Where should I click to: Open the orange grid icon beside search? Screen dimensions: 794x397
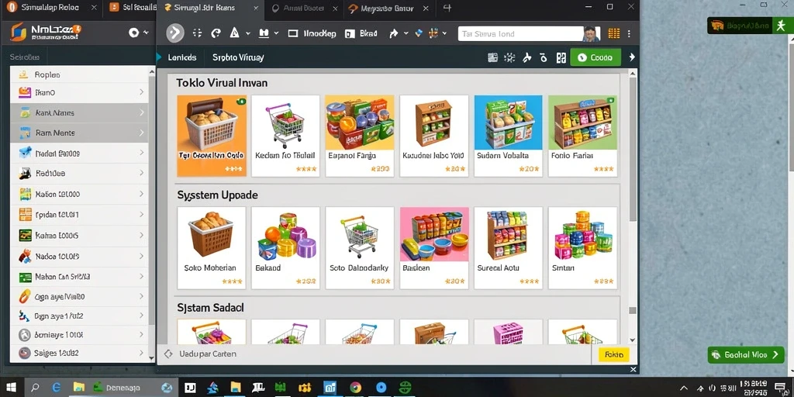click(614, 34)
